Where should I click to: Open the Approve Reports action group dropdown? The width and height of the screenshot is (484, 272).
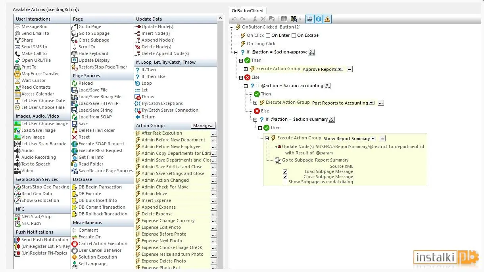(x=340, y=69)
